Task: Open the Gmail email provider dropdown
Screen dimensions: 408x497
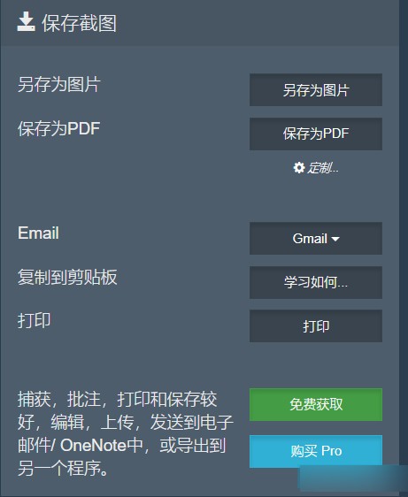Action: pos(316,239)
